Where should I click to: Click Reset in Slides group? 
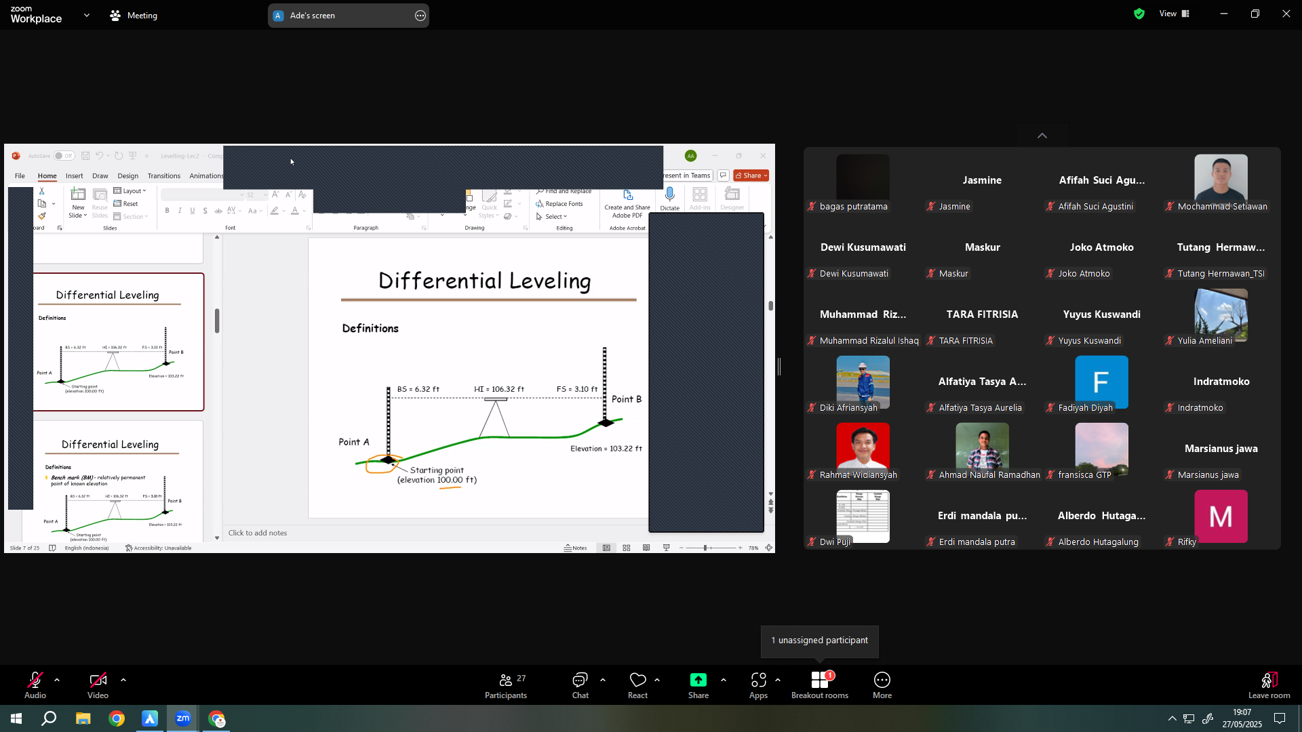click(x=126, y=204)
